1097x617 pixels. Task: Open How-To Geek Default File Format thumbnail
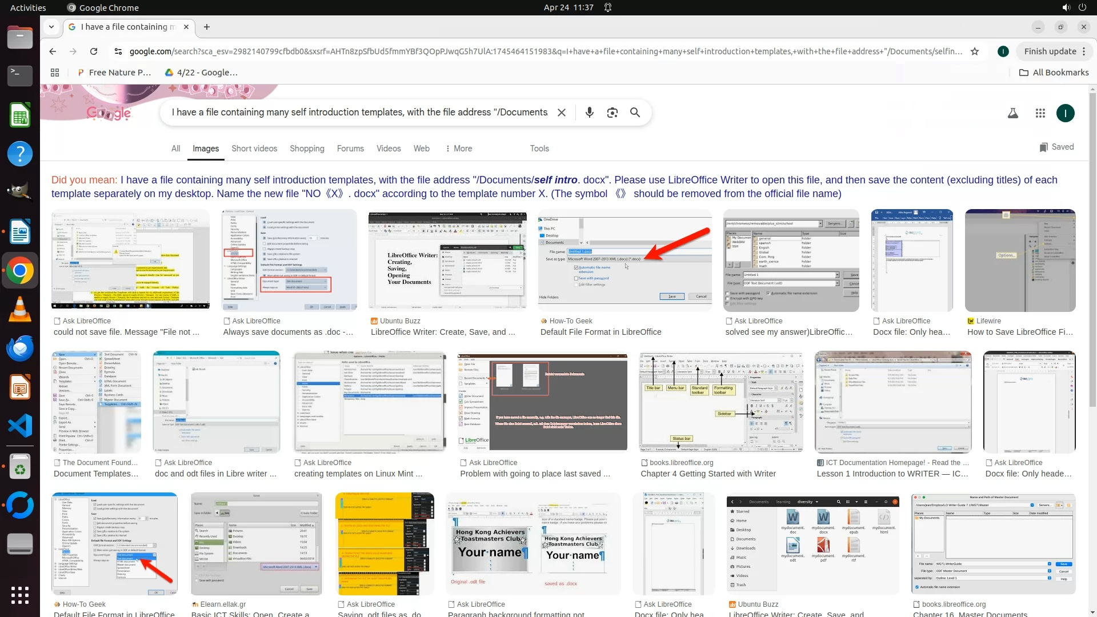pyautogui.click(x=624, y=261)
